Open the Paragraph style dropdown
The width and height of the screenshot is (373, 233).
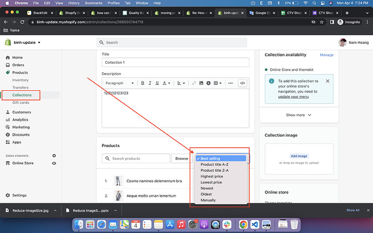(119, 83)
